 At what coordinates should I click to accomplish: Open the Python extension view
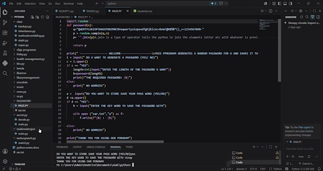click(x=5, y=63)
